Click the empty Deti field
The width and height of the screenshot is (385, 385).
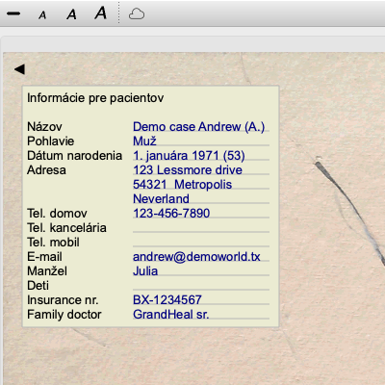tap(201, 285)
